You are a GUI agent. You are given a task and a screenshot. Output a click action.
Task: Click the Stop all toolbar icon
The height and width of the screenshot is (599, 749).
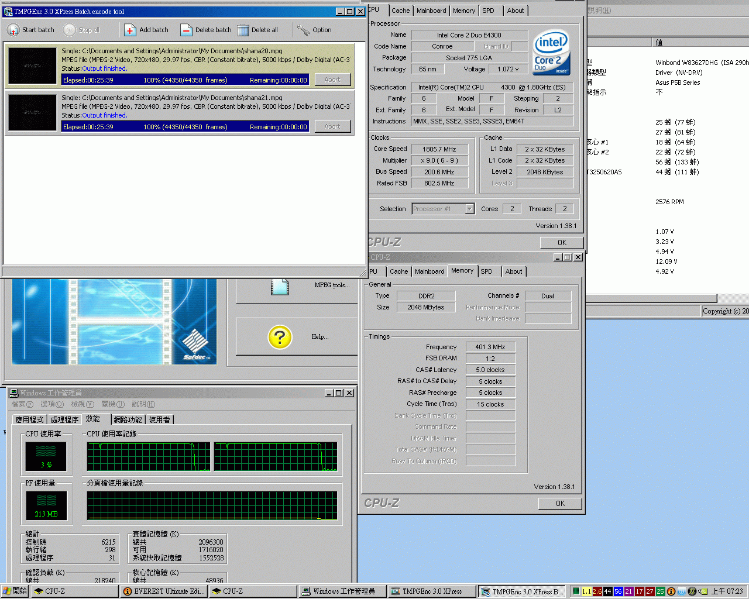coord(70,30)
